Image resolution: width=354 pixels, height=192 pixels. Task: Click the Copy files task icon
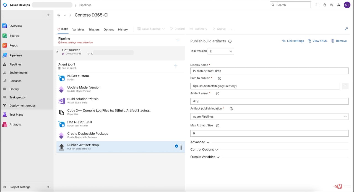(x=62, y=112)
